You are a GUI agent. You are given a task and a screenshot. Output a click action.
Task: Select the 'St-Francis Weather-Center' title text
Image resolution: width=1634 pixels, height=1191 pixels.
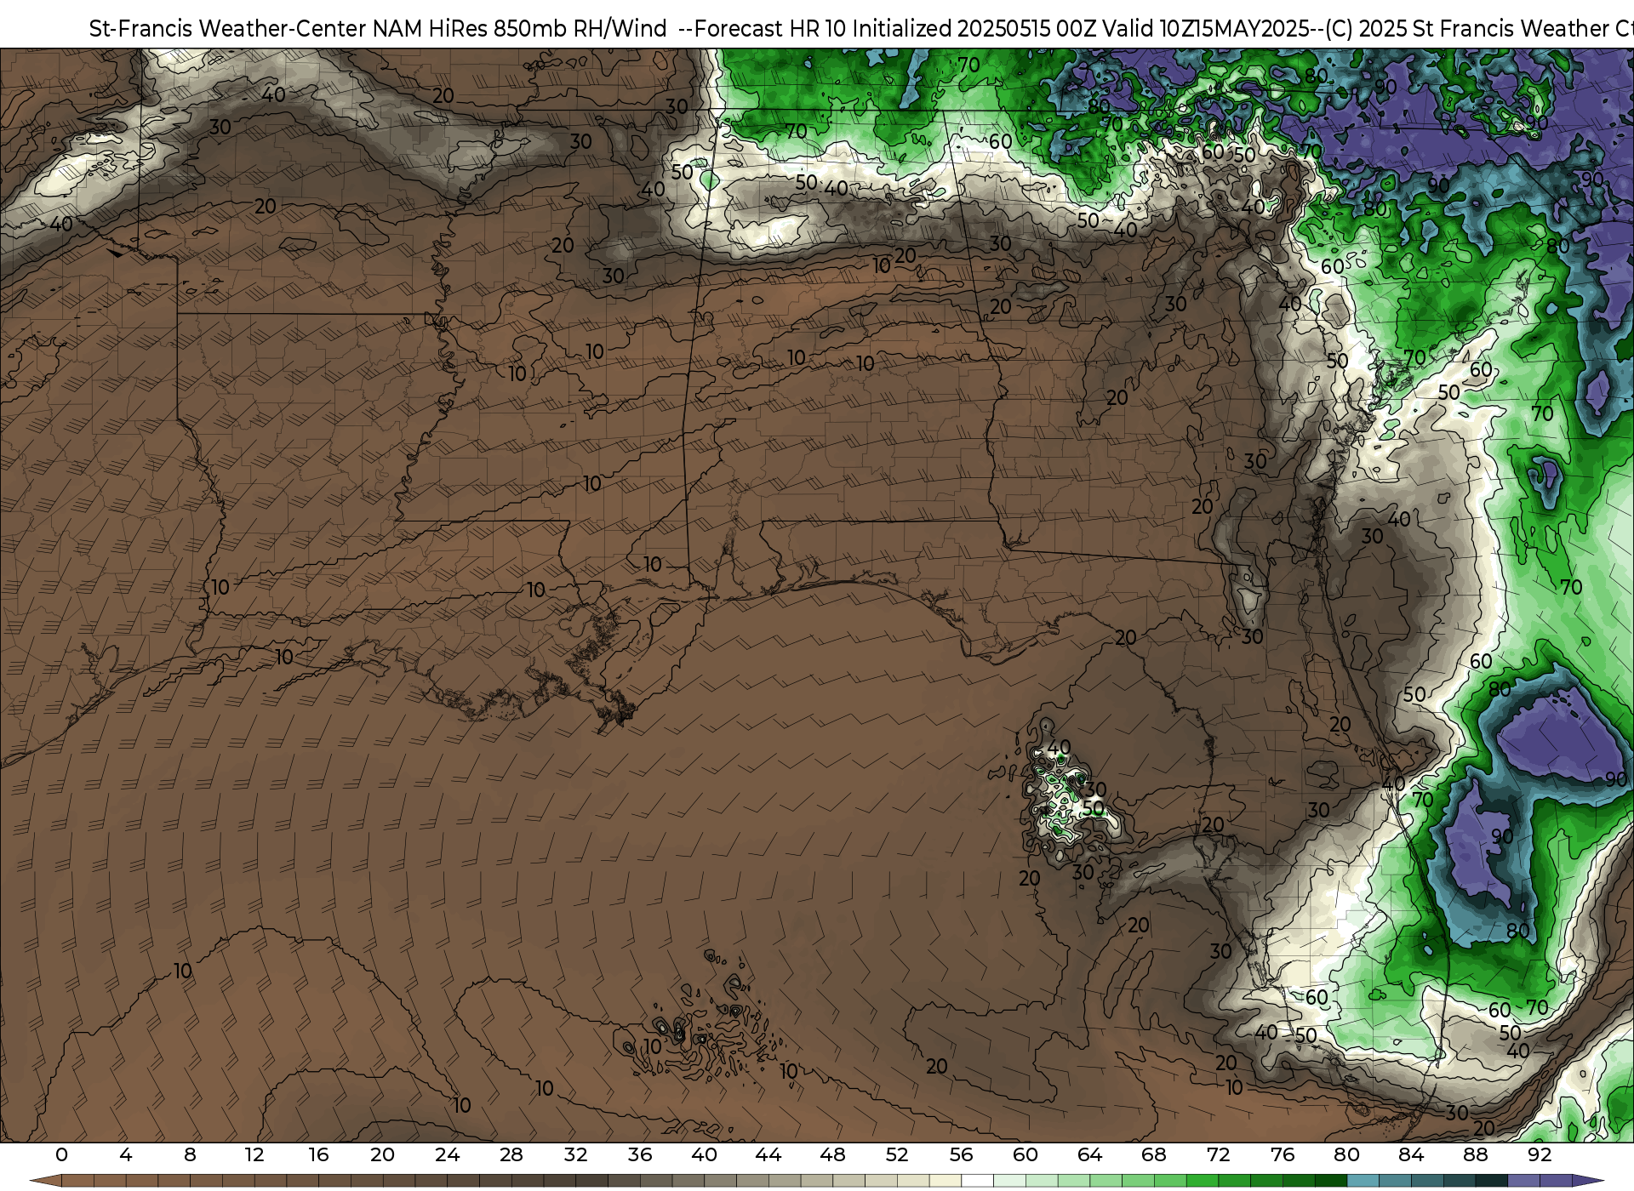(x=228, y=29)
